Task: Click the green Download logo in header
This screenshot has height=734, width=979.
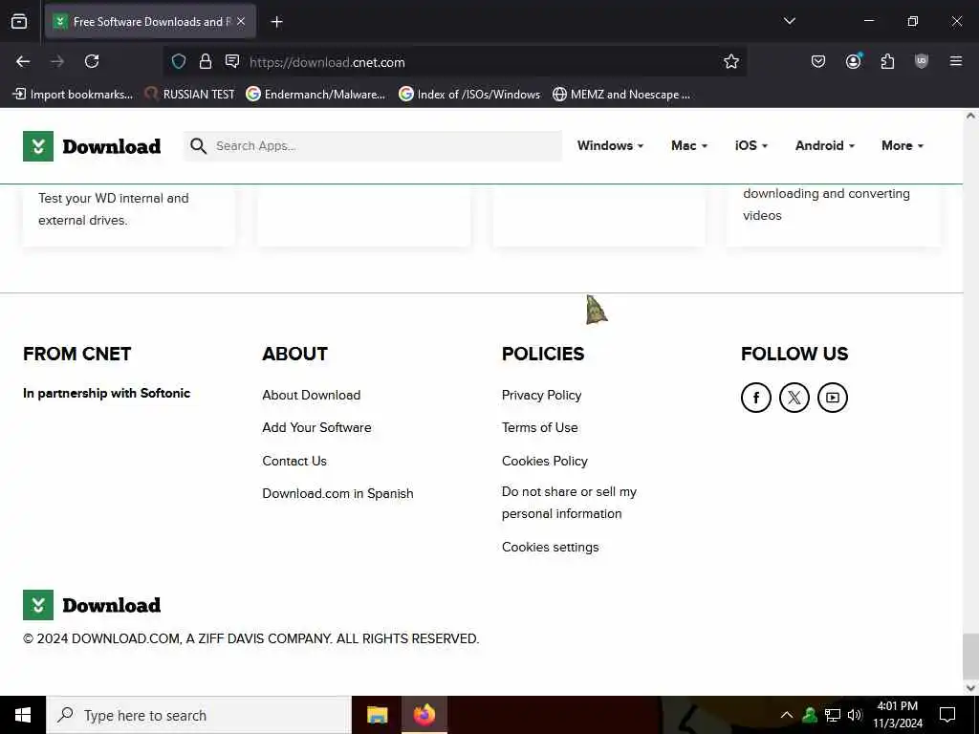Action: click(x=92, y=146)
